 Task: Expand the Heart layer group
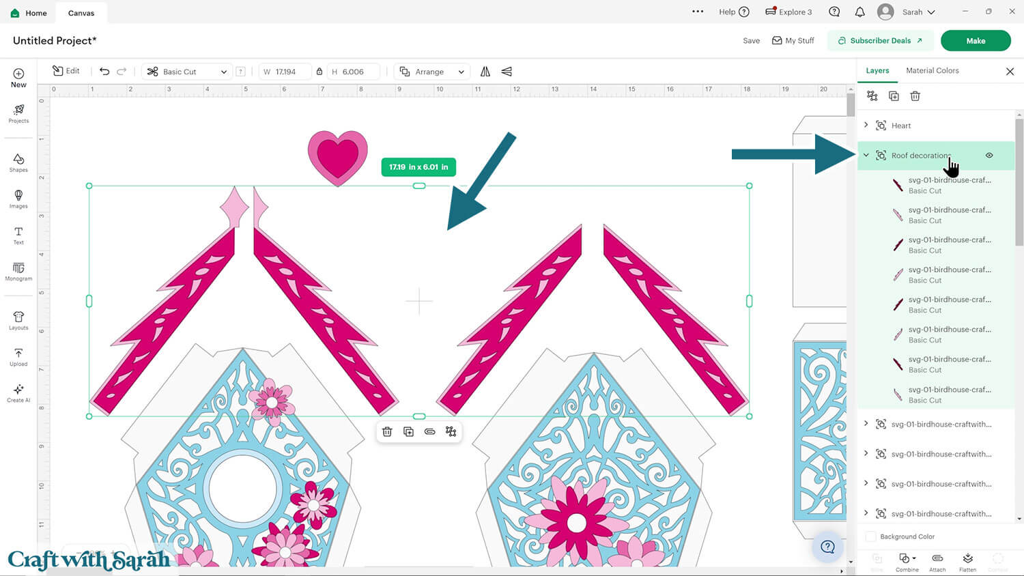click(866, 126)
